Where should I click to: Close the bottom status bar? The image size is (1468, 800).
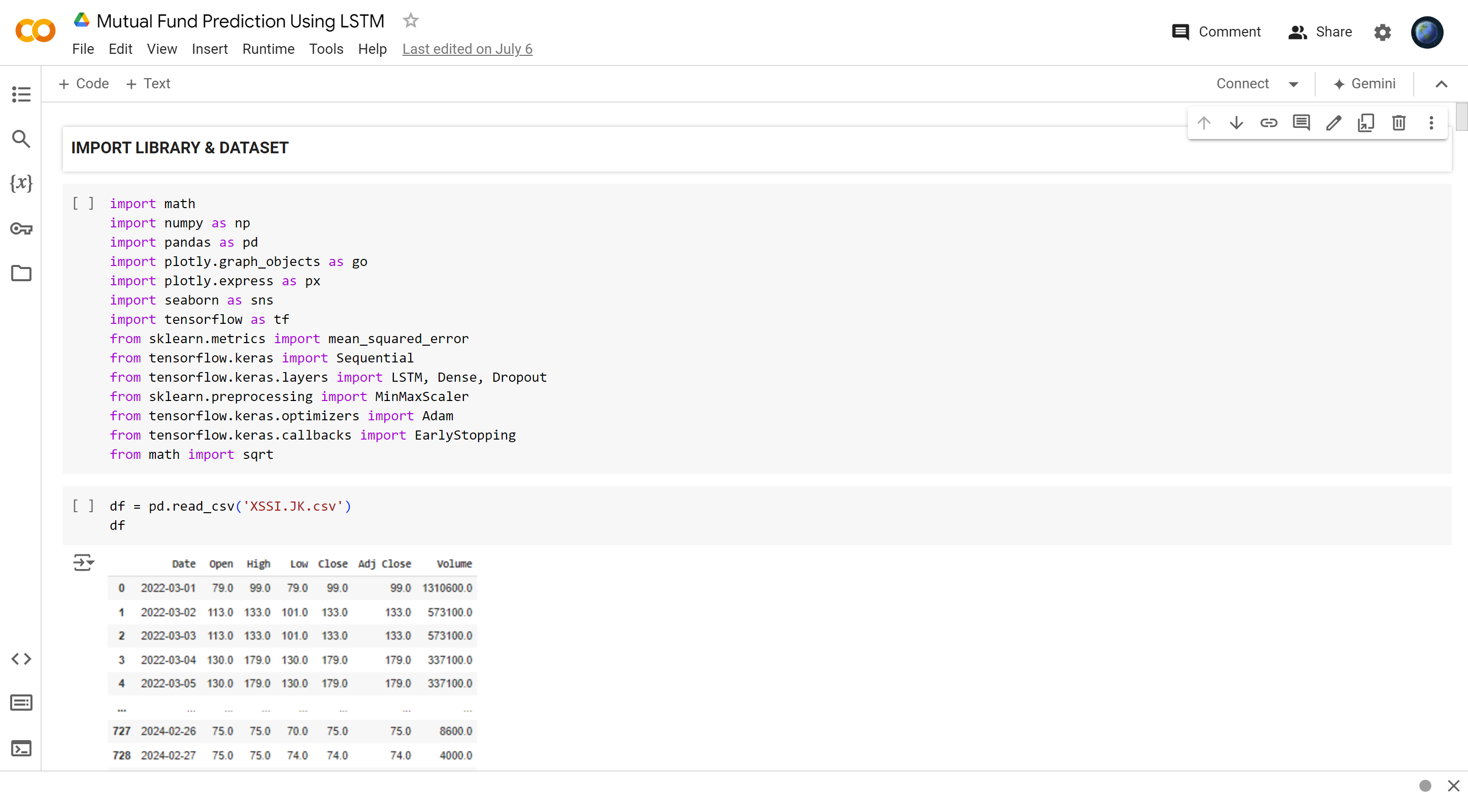[x=1454, y=786]
